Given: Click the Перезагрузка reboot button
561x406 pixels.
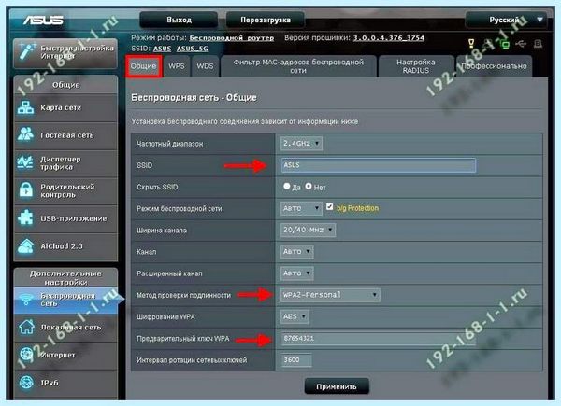Looking at the screenshot, I should tap(266, 20).
